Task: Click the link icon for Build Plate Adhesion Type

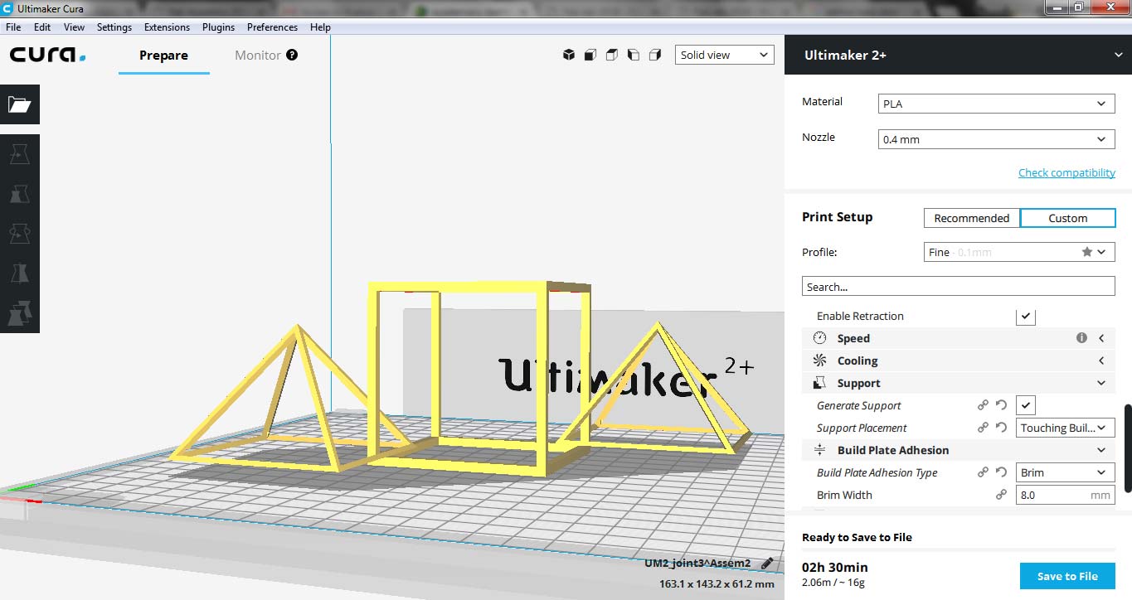Action: click(x=983, y=472)
